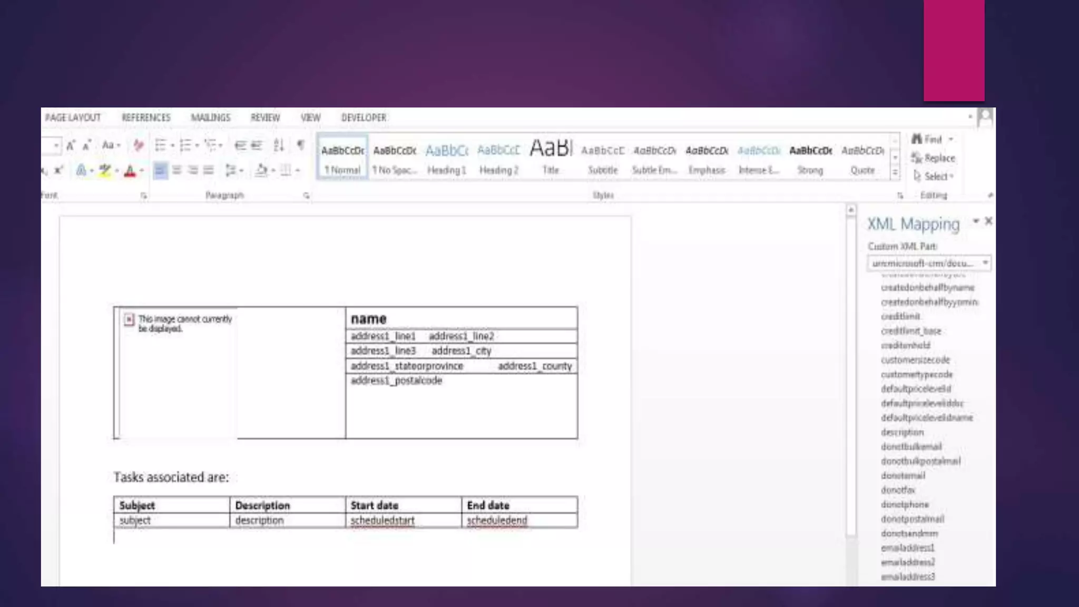Expand the Change Case dropdown
Screen dimensions: 1079x607
tap(111, 145)
